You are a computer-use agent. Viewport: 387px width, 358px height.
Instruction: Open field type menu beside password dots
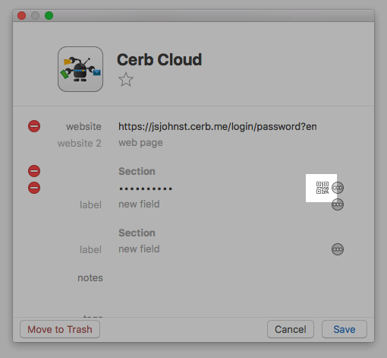tap(338, 188)
